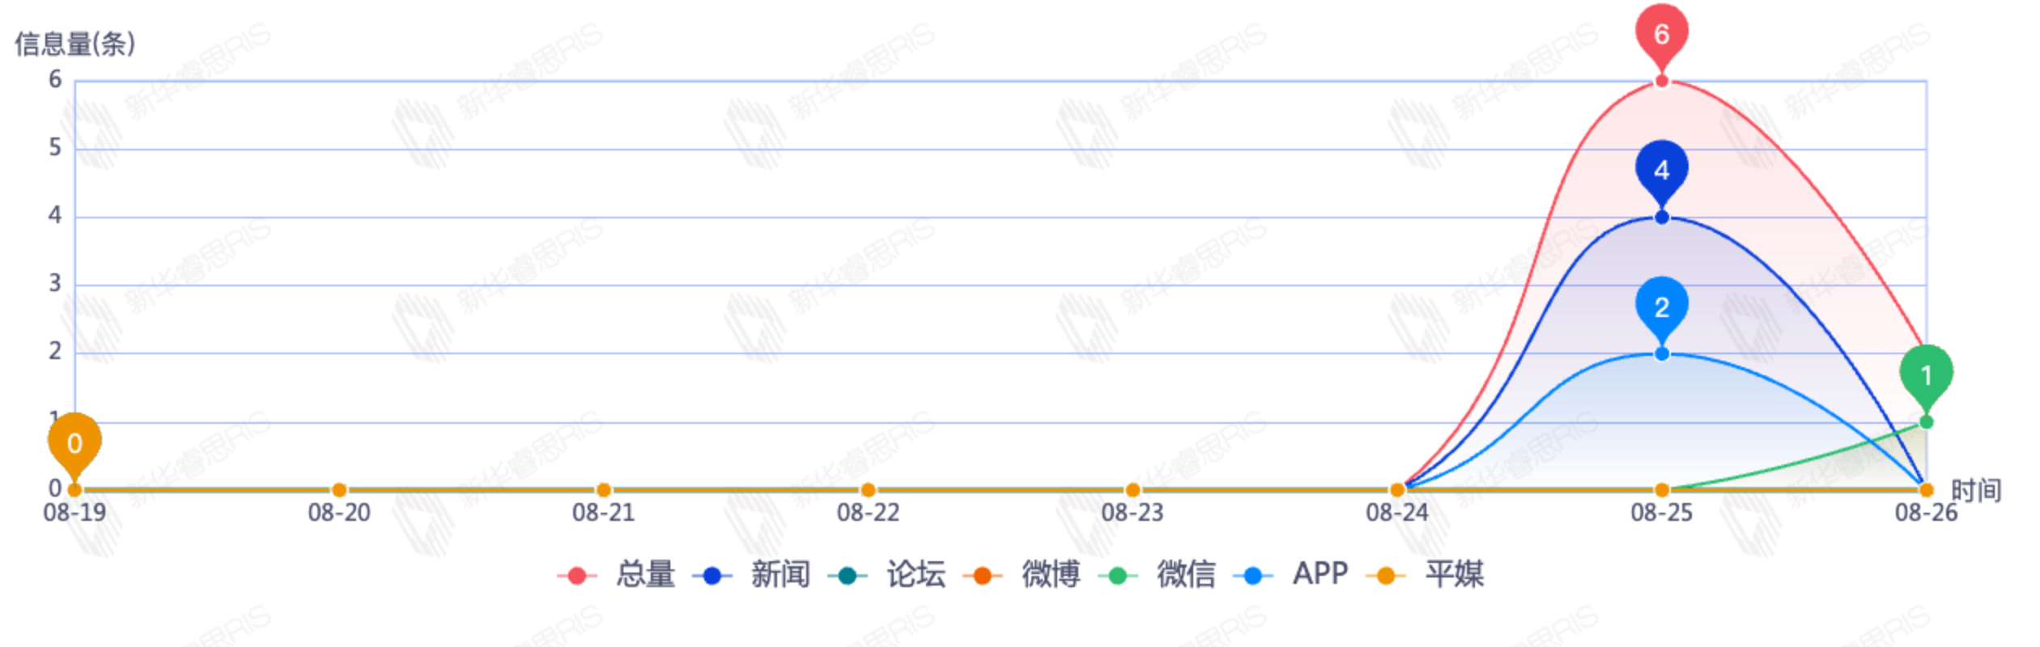The height and width of the screenshot is (647, 2040).
Task: Hide the 论坛 series via legend
Action: click(x=887, y=575)
